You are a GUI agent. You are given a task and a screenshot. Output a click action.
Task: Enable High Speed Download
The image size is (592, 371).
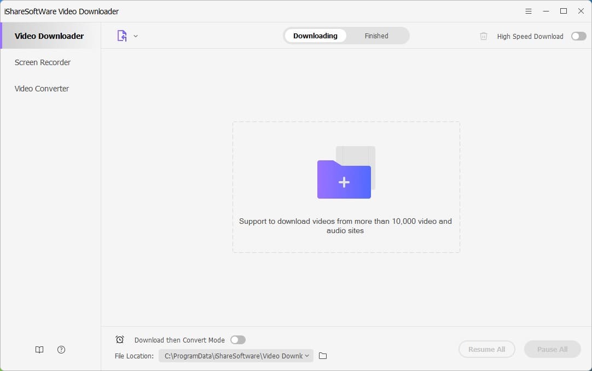(x=578, y=36)
